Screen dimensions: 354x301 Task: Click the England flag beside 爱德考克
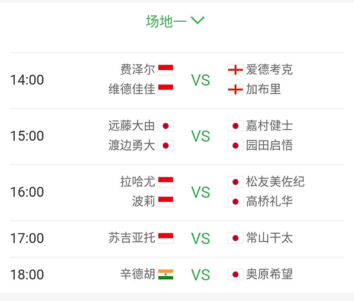pyautogui.click(x=235, y=70)
